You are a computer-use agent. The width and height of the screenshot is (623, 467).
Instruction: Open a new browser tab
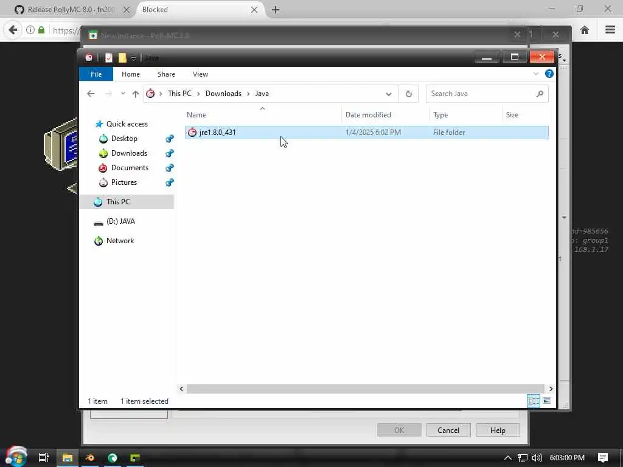coord(276,10)
